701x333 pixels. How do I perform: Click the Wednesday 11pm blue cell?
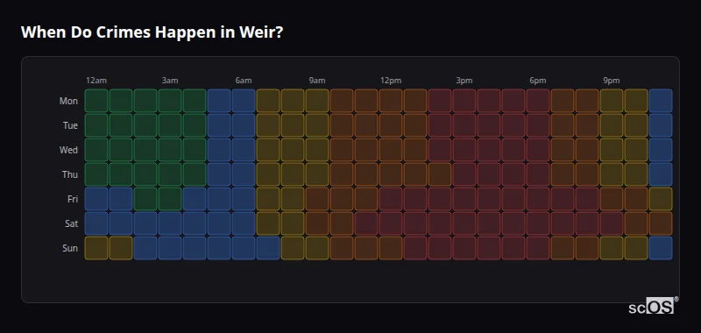click(661, 150)
